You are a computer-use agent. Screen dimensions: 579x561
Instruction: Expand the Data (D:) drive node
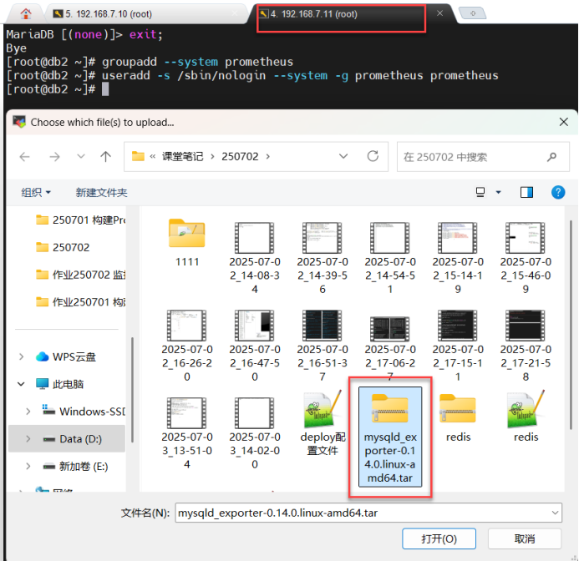tap(28, 438)
